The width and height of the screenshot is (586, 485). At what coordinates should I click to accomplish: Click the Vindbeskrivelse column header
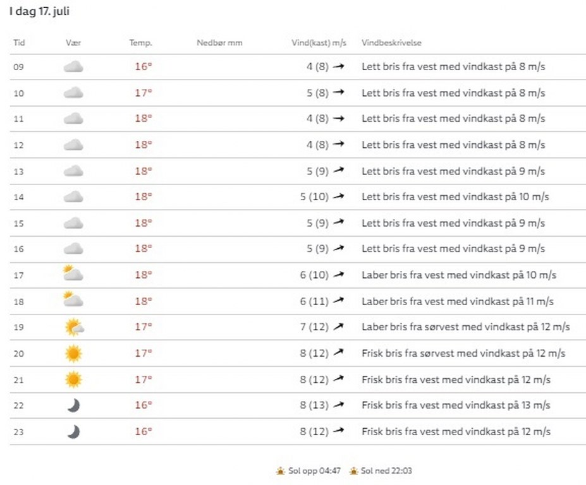coord(391,43)
